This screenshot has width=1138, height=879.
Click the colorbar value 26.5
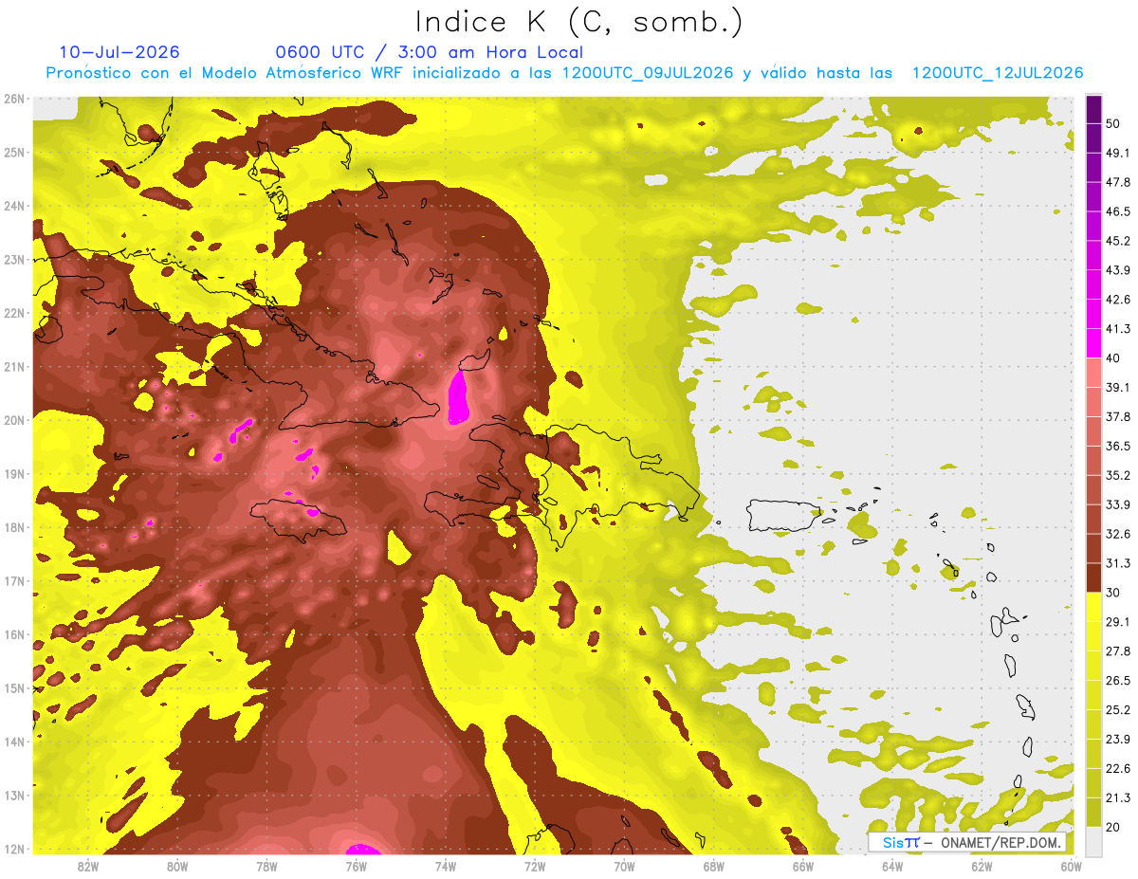tap(1119, 680)
